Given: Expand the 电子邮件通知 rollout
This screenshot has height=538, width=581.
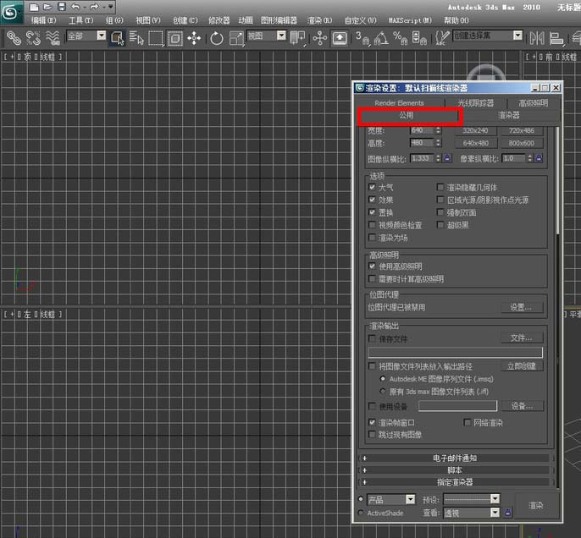Looking at the screenshot, I should click(455, 458).
